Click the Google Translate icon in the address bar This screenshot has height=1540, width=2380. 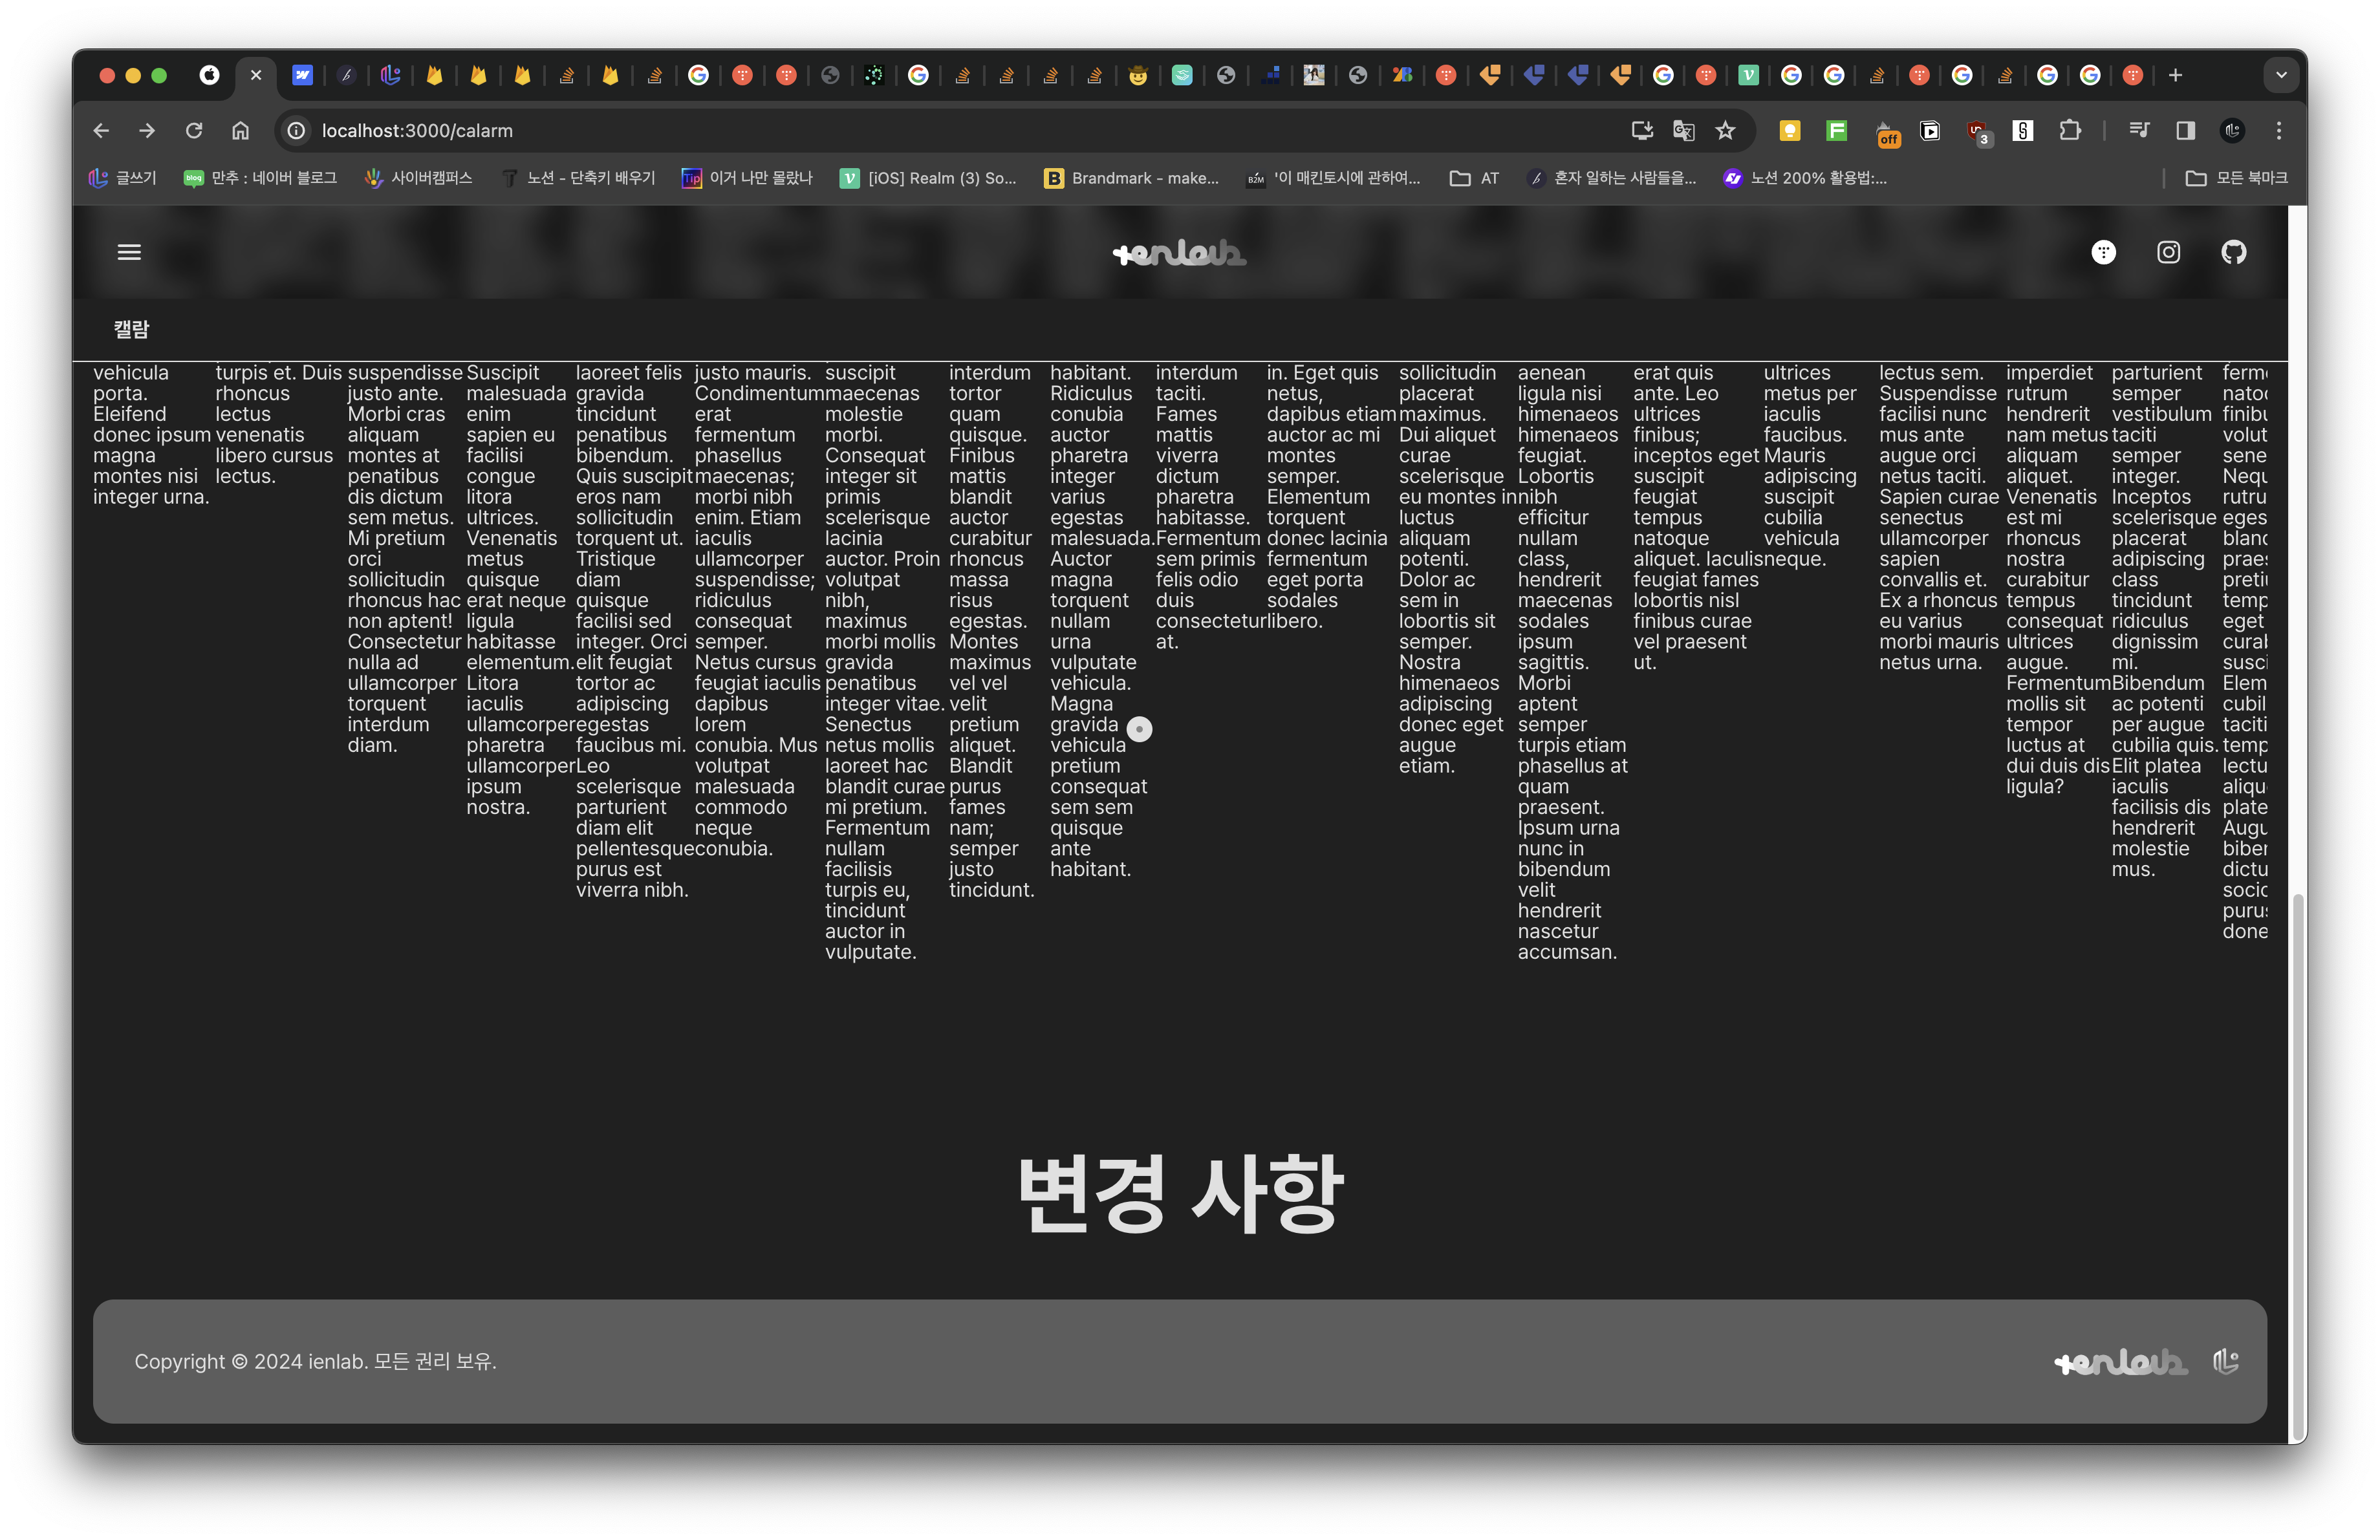tap(1684, 131)
